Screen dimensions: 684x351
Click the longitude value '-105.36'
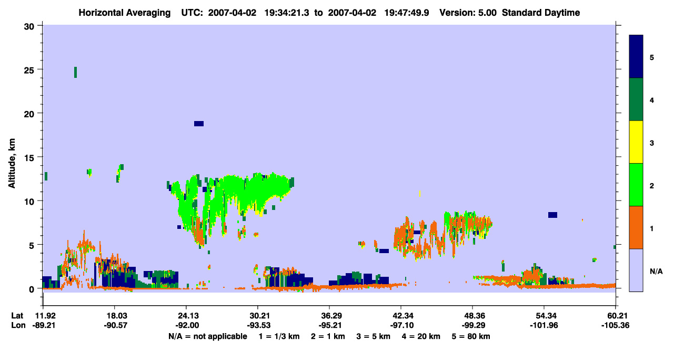(x=616, y=325)
